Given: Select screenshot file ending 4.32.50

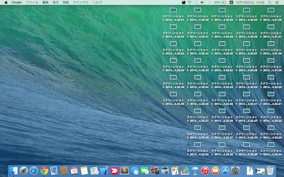Looking at the screenshot, I should (197, 149).
